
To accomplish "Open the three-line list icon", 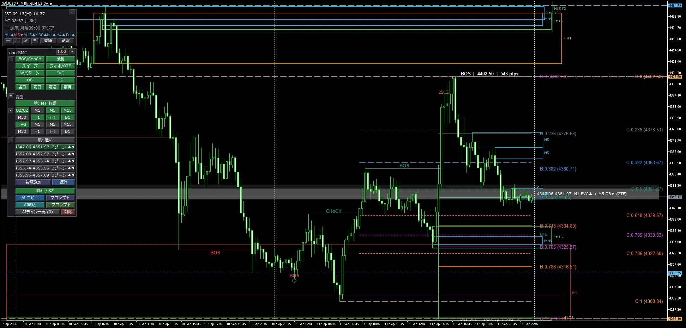I will click(x=35, y=41).
